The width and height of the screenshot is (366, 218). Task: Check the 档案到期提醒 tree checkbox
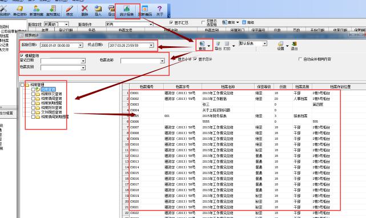[x=33, y=103]
